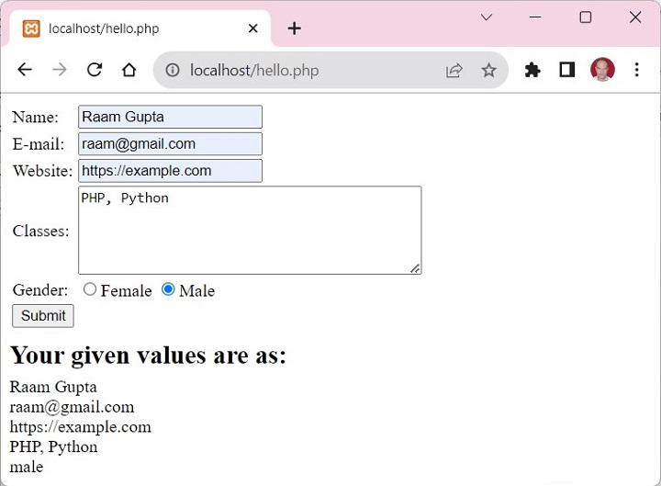The image size is (661, 486).
Task: Click the forward navigation arrow
Action: pyautogui.click(x=60, y=70)
